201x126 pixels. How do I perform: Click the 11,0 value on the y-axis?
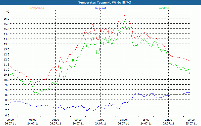point(7,70)
